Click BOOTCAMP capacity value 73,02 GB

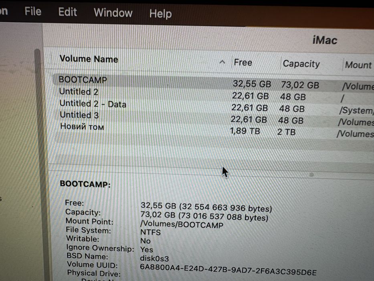tap(300, 85)
